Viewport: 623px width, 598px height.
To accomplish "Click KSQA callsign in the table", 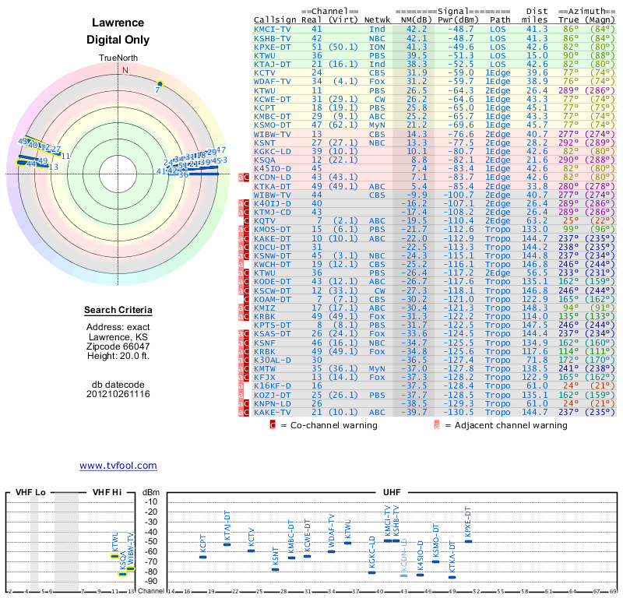I will [x=265, y=160].
